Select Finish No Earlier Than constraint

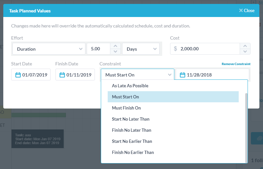(x=133, y=152)
